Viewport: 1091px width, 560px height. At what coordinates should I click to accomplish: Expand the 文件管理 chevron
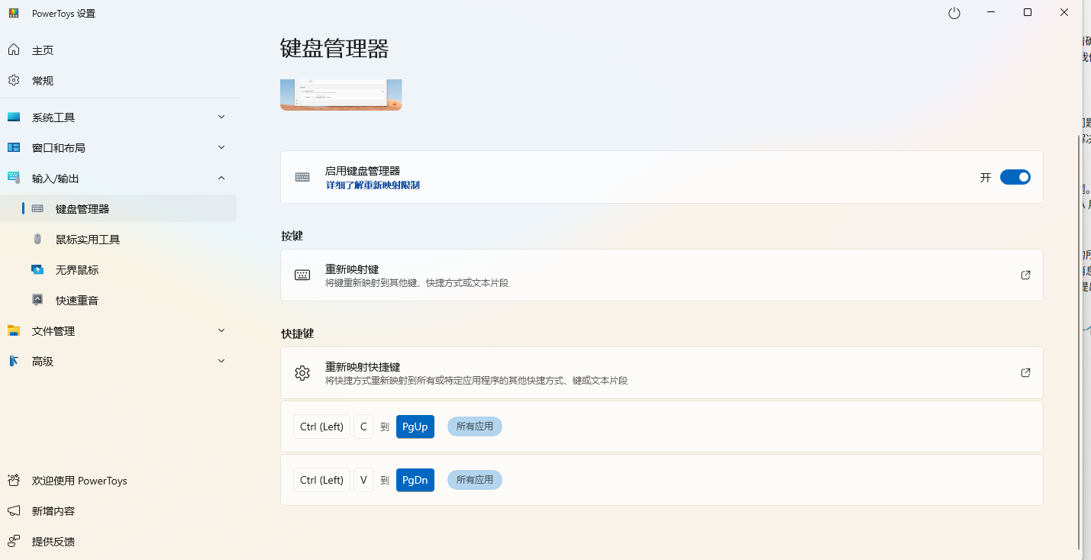click(x=221, y=330)
